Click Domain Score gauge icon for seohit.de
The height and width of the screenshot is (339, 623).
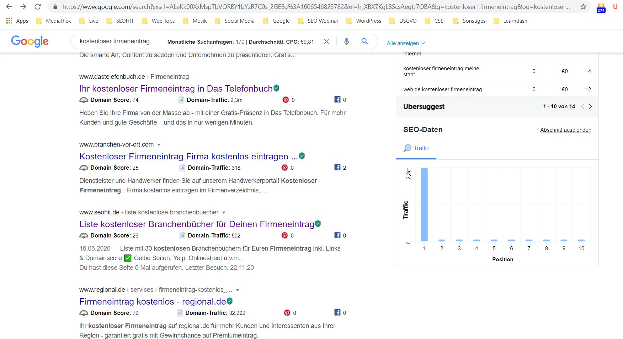(x=84, y=235)
